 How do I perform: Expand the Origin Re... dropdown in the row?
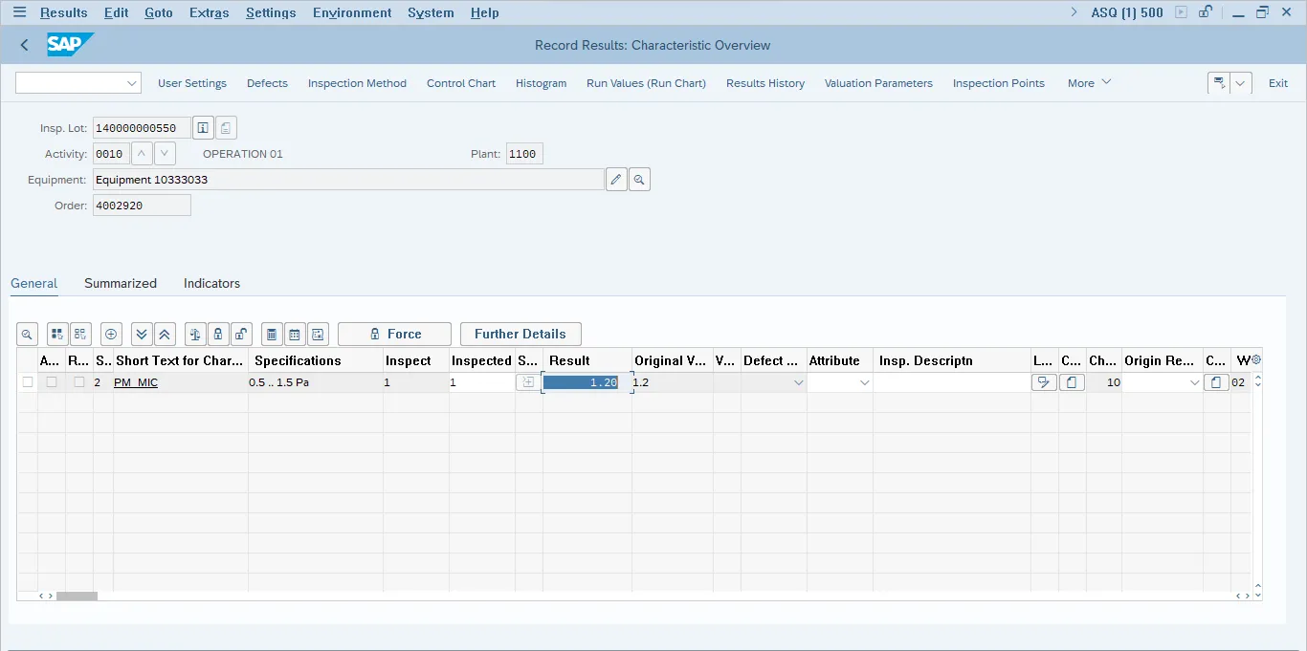[x=1194, y=382]
